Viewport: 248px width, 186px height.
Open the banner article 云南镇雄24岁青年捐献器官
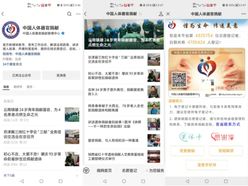click(x=124, y=34)
